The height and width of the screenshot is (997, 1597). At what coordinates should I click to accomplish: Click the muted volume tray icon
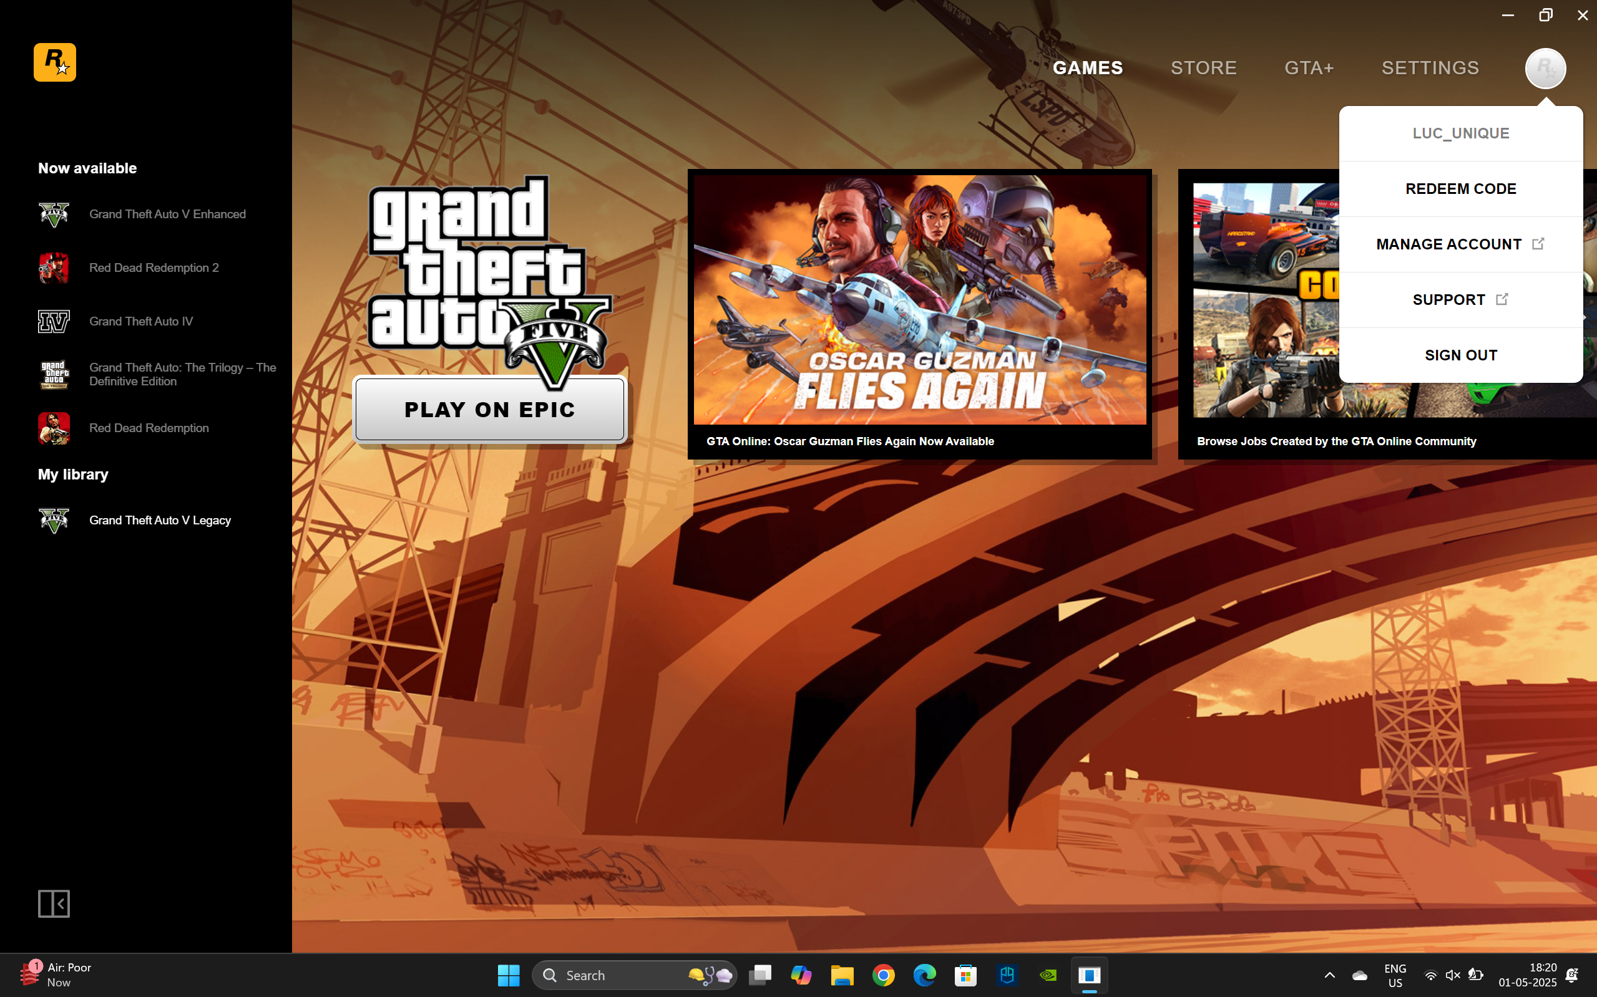click(1452, 975)
